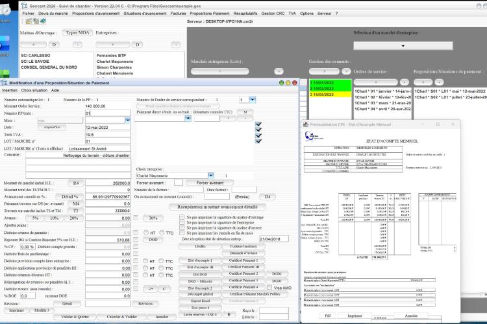Viewport: 487px width, 324px height.
Task: Check 'Ne pas imprimer la signature du maître d'ouvrage'
Action: pos(182,217)
